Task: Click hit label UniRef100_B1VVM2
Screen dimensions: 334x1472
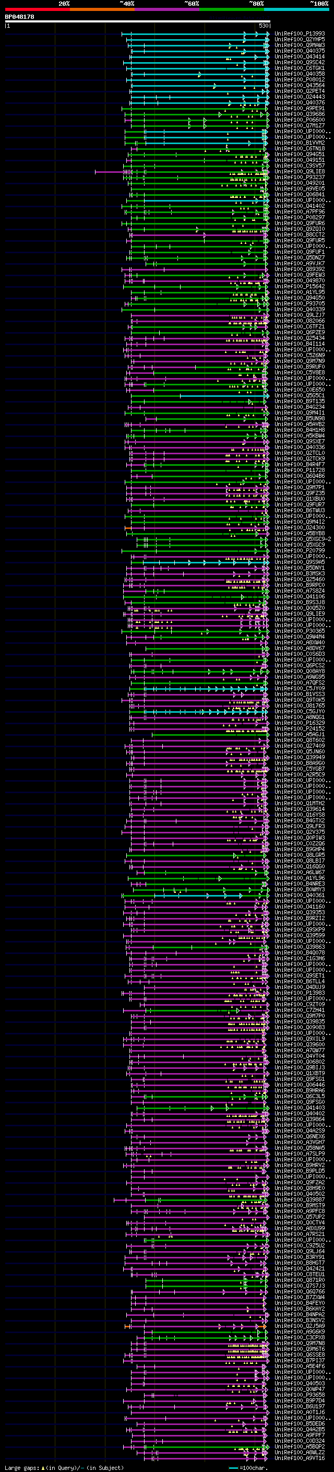Action: [299, 143]
